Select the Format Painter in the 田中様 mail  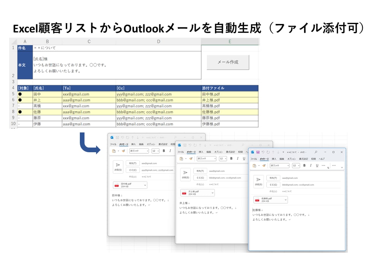[123, 151]
